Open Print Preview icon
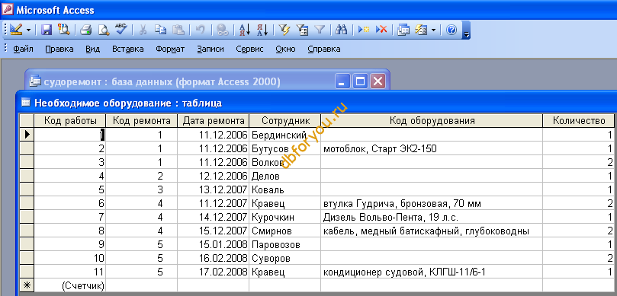 (x=104, y=30)
